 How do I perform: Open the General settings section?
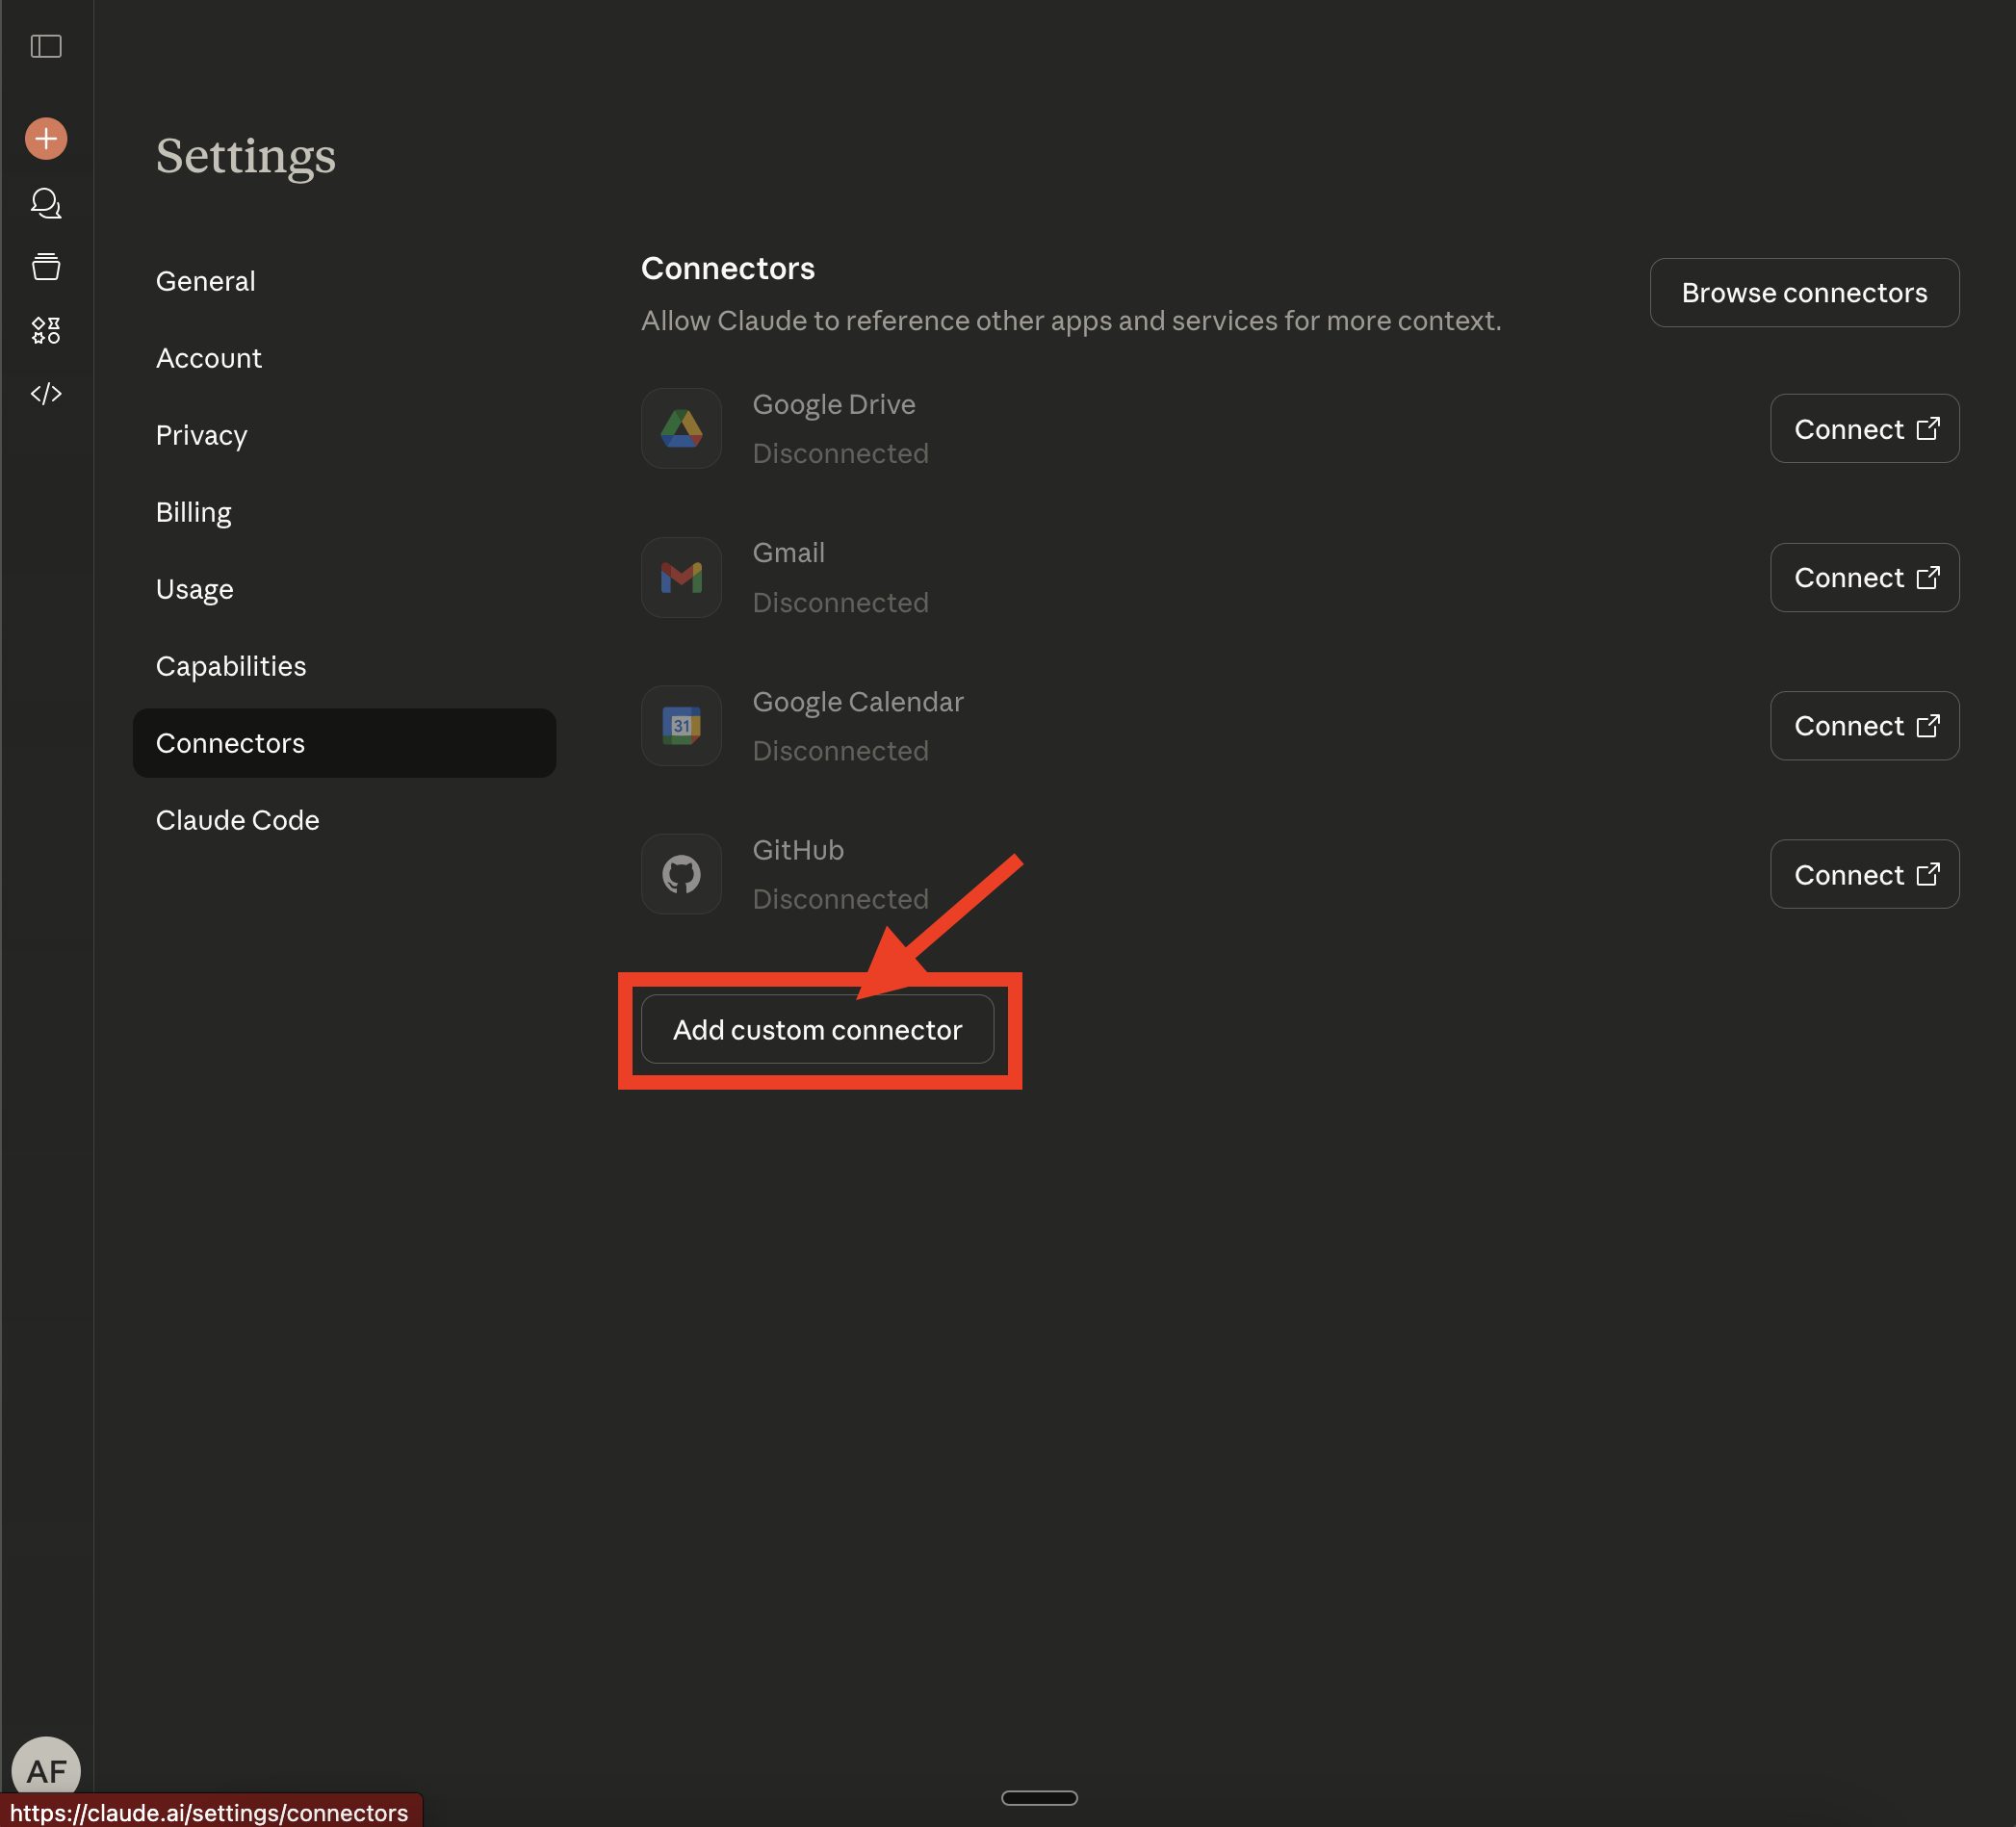tap(205, 281)
